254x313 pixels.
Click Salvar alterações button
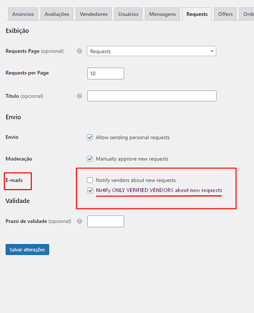(28, 250)
